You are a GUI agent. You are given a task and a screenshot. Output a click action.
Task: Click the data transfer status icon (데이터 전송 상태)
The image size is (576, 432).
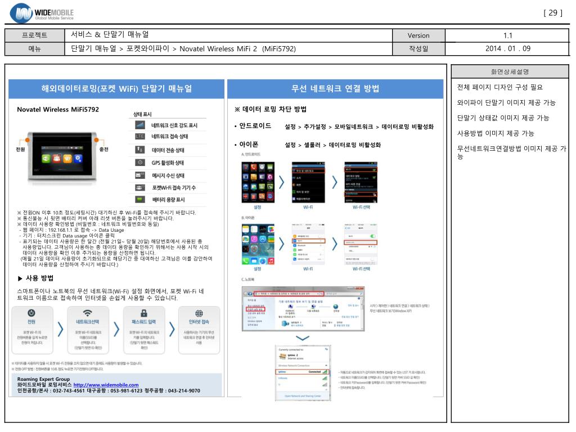click(139, 150)
